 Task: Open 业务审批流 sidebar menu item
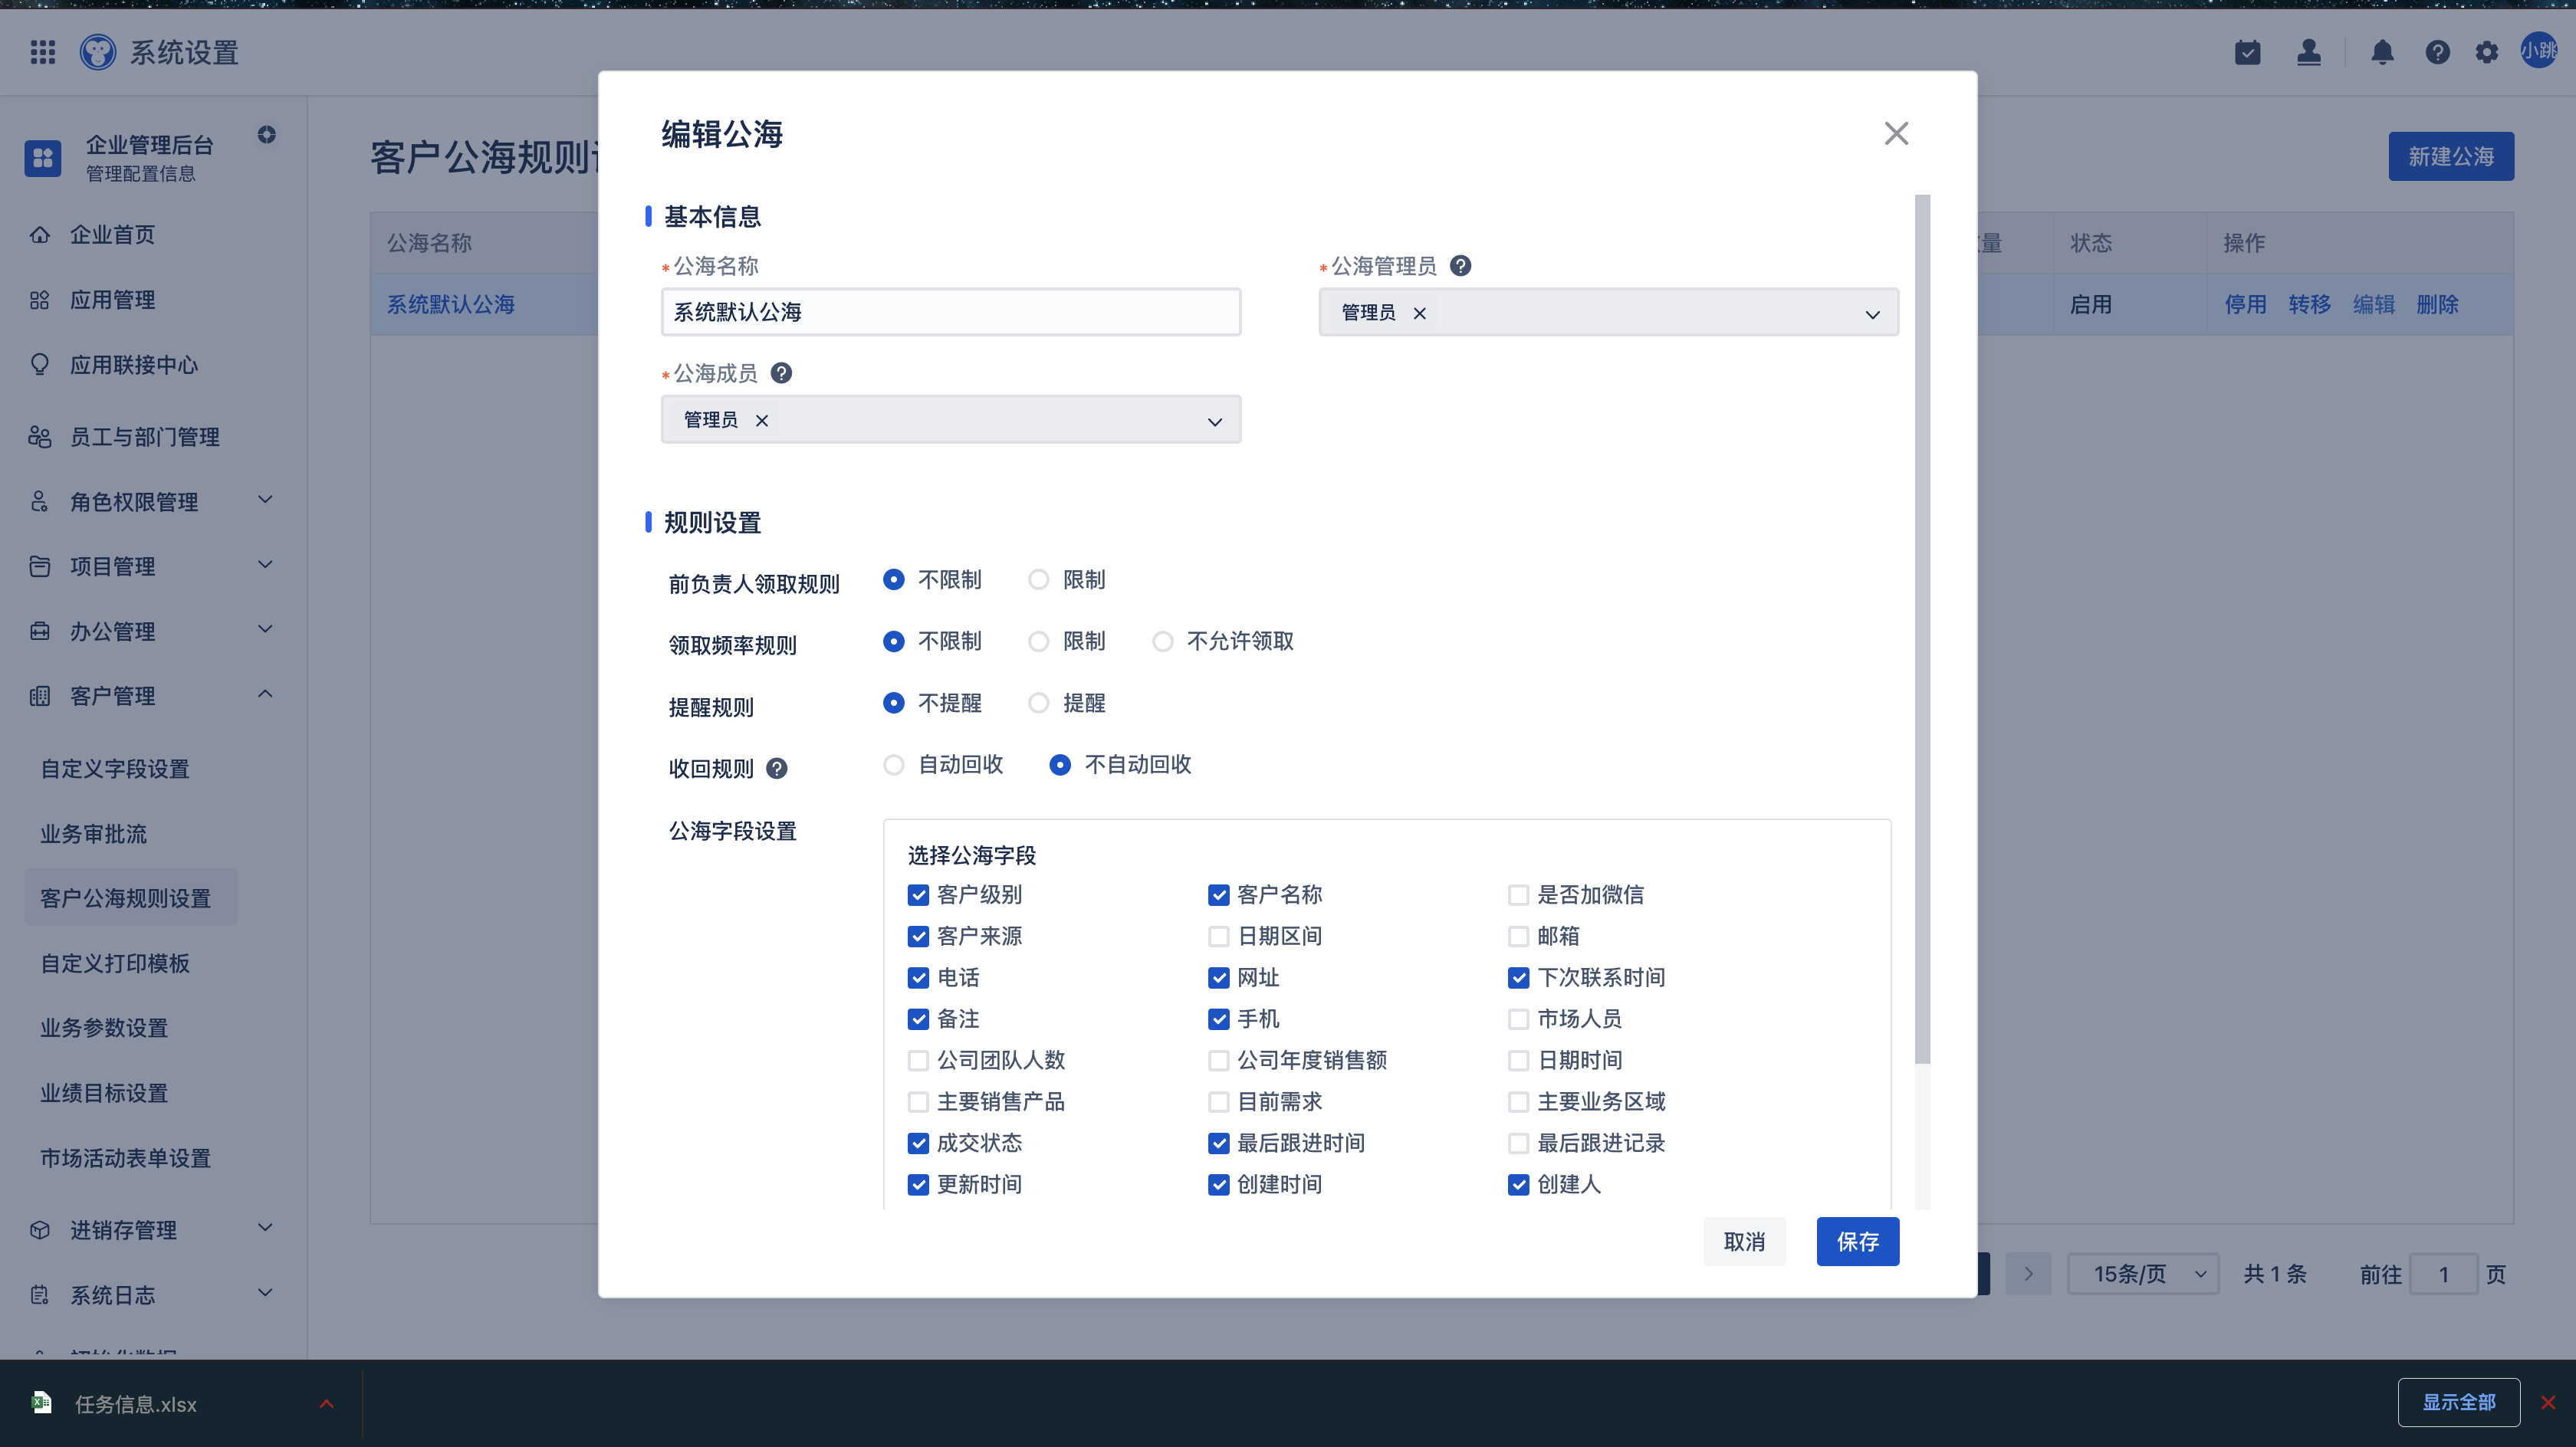tap(93, 834)
